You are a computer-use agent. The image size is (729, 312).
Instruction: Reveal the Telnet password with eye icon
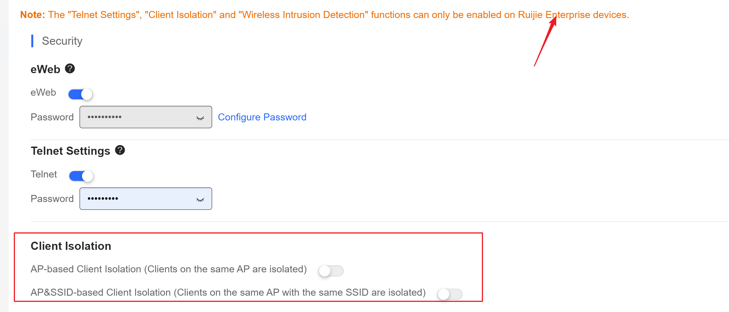[x=200, y=200]
